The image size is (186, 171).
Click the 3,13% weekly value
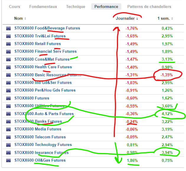coord(167,59)
